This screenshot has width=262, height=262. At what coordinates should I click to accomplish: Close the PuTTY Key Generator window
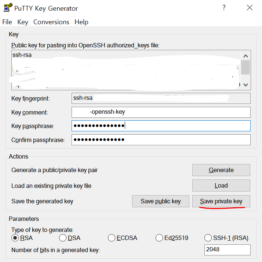coord(250,8)
